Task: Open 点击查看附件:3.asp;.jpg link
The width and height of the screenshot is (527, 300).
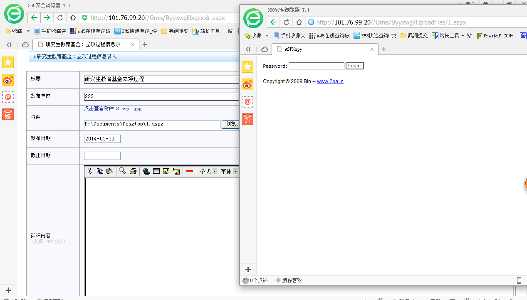Action: pos(113,108)
